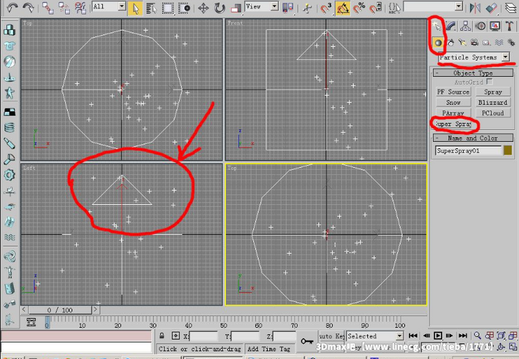Switch to the Create command panel tab
The height and width of the screenshot is (359, 519).
coord(436,26)
